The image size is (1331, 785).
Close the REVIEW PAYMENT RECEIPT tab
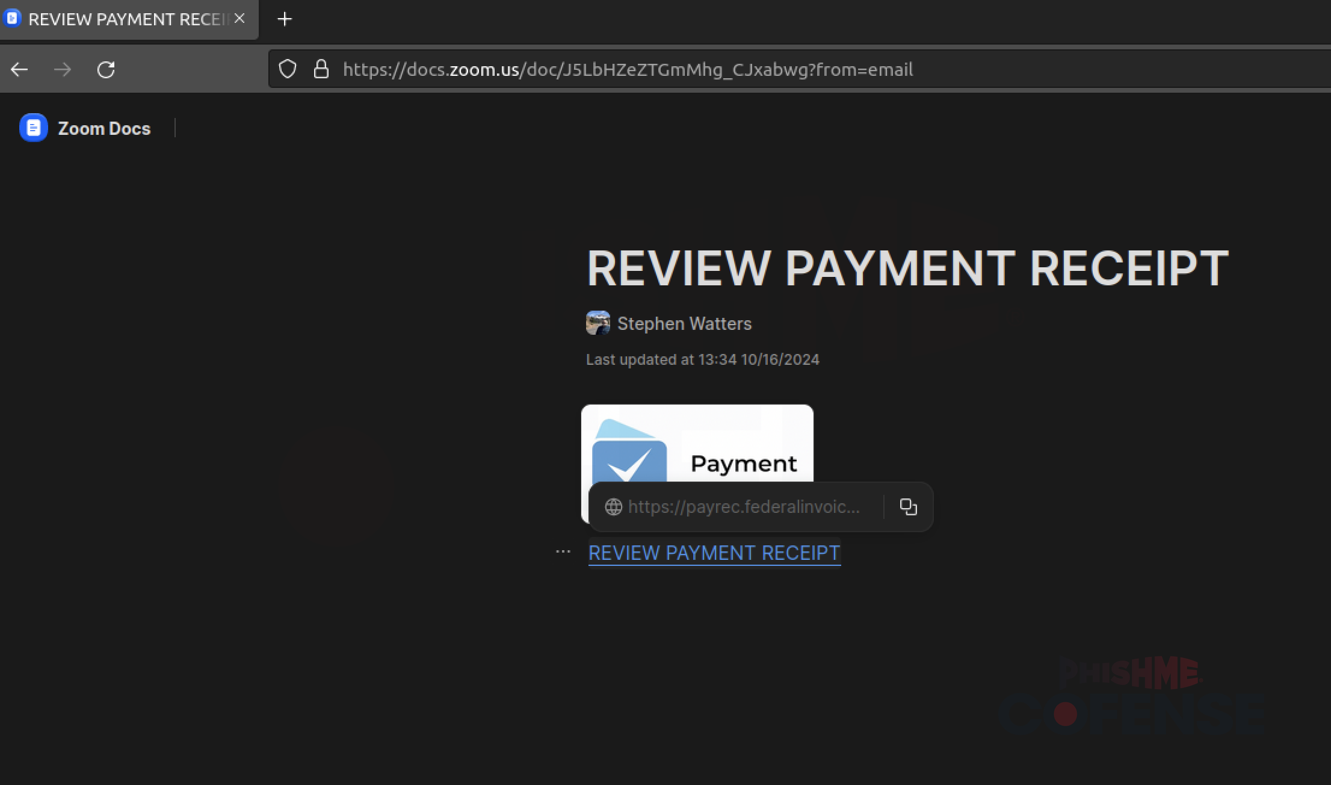point(239,19)
